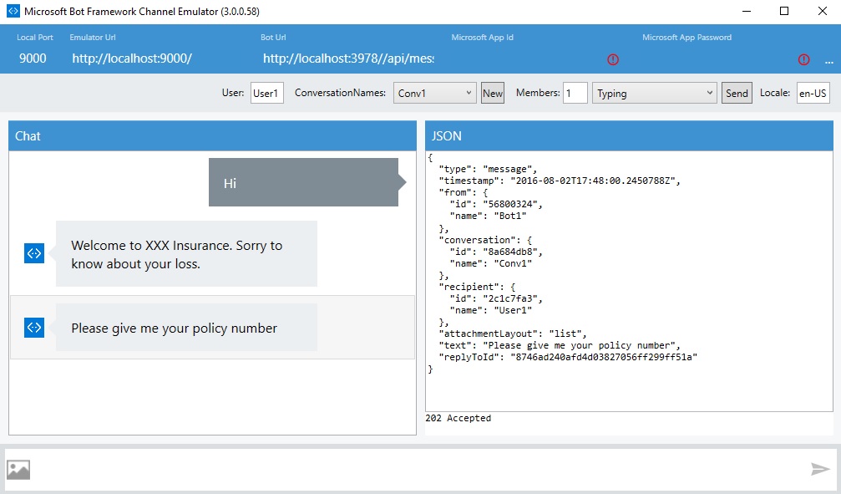Click the JSON text "Please give me your policy number" line
The image size is (841, 494).
coord(560,345)
